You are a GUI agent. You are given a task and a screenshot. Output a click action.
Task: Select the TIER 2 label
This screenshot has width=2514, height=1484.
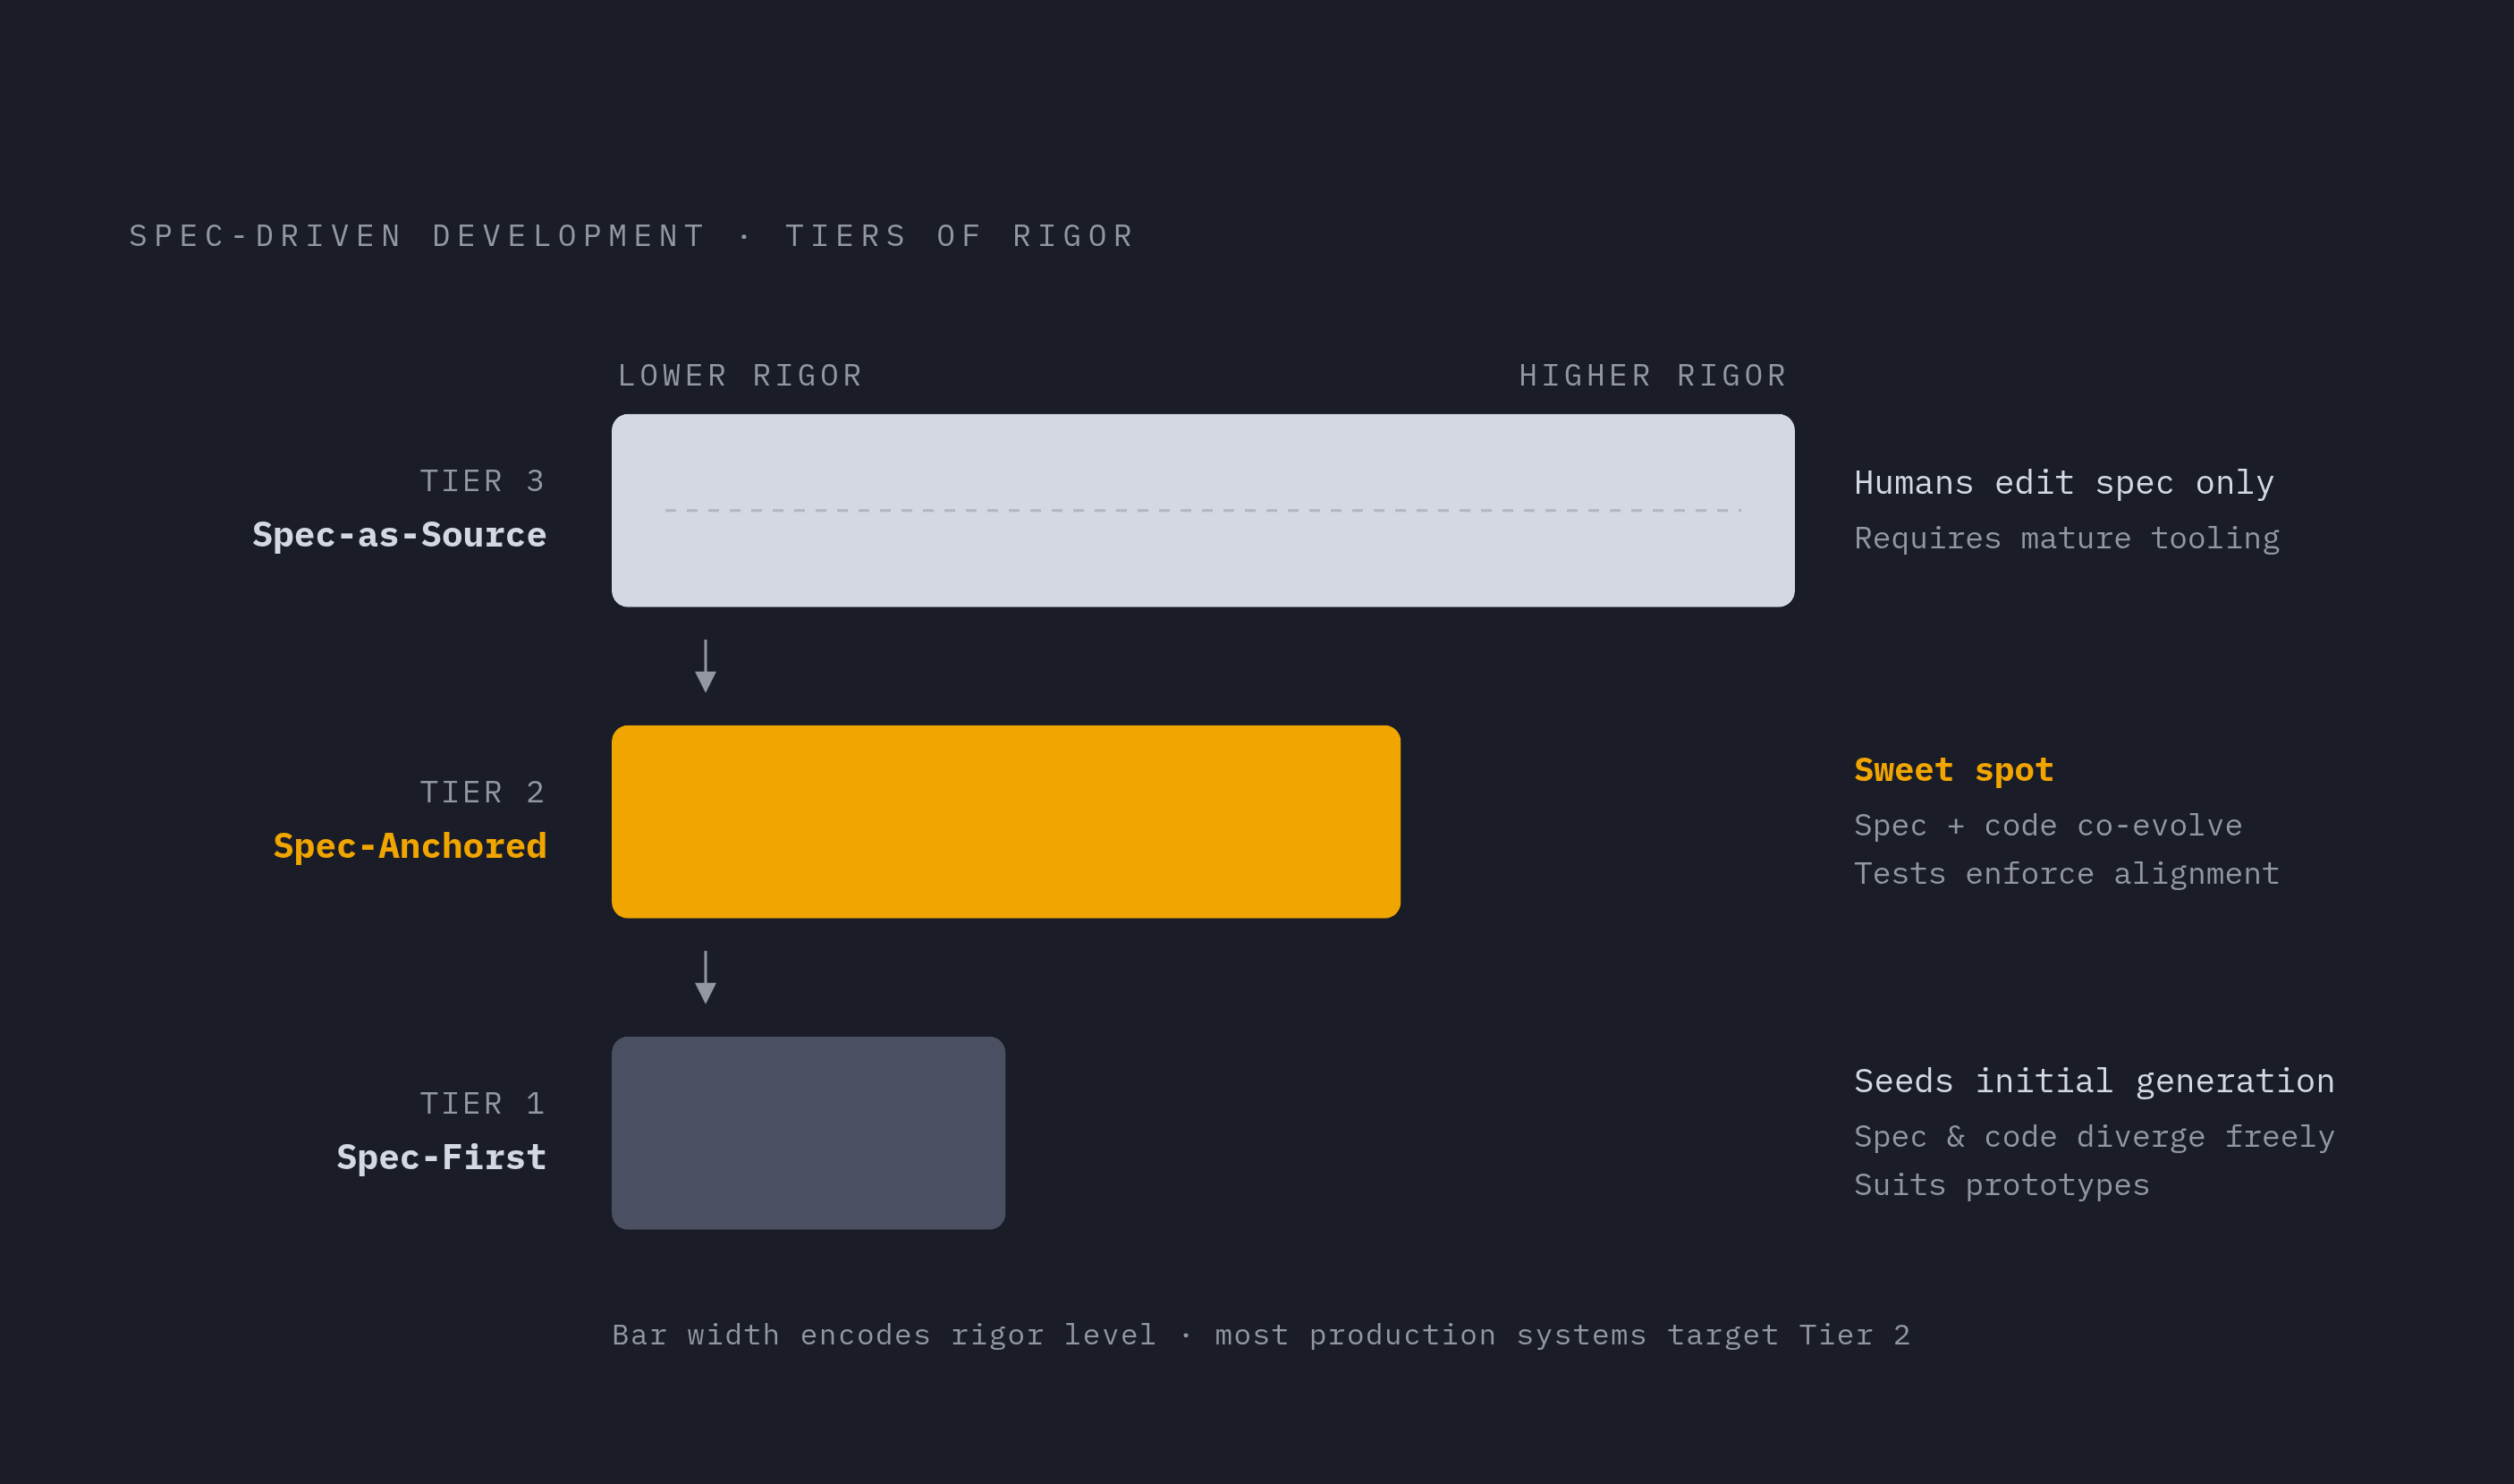(483, 792)
